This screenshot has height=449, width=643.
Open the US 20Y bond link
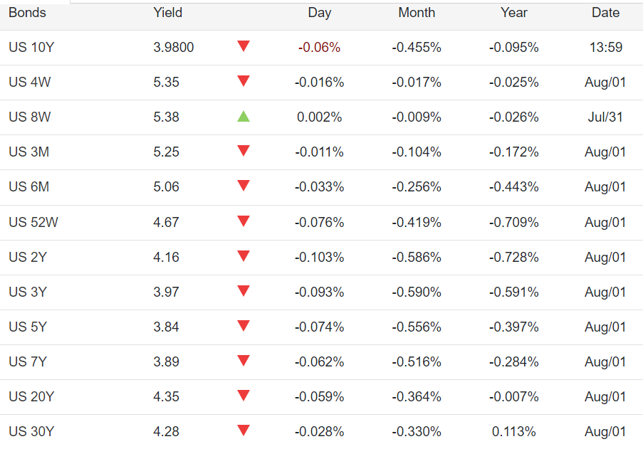click(31, 396)
